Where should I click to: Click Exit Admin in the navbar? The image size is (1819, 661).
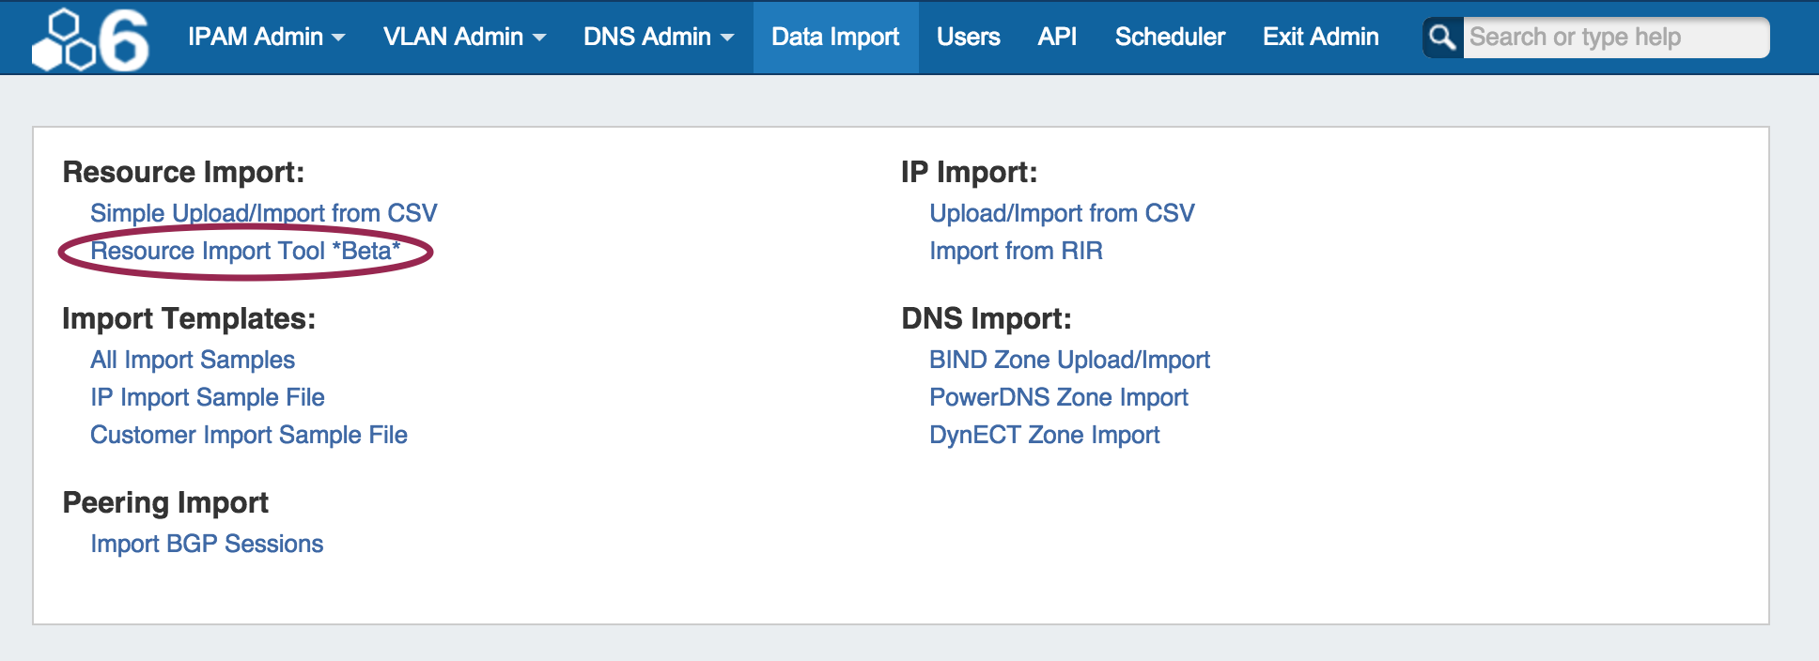point(1320,37)
